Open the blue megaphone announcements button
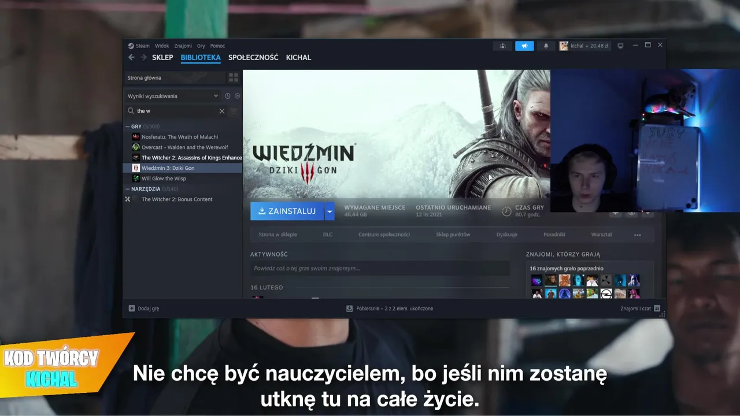Image resolution: width=740 pixels, height=416 pixels. pyautogui.click(x=524, y=46)
